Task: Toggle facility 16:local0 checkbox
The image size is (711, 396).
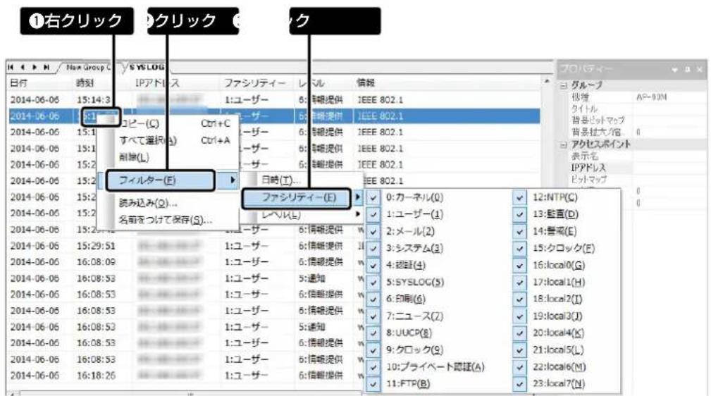Action: coord(519,266)
